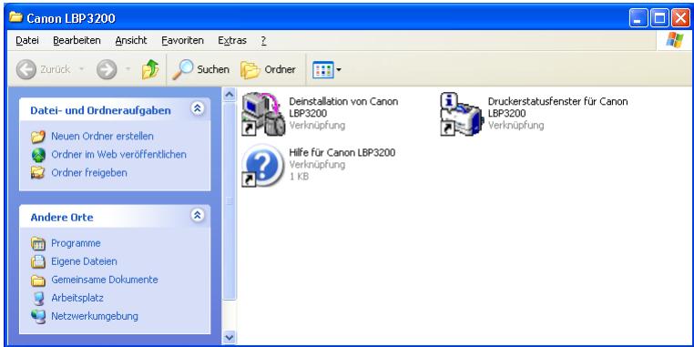694x347 pixels.
Task: Click the side panel scrollbar down arrow
Action: (229, 338)
